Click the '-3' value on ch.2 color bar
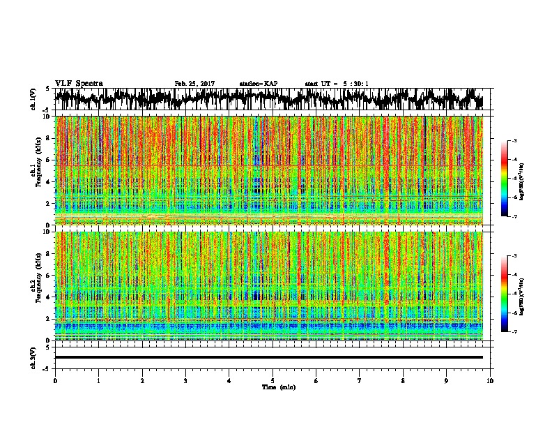Viewport: 552px width, 427px height. coord(514,256)
